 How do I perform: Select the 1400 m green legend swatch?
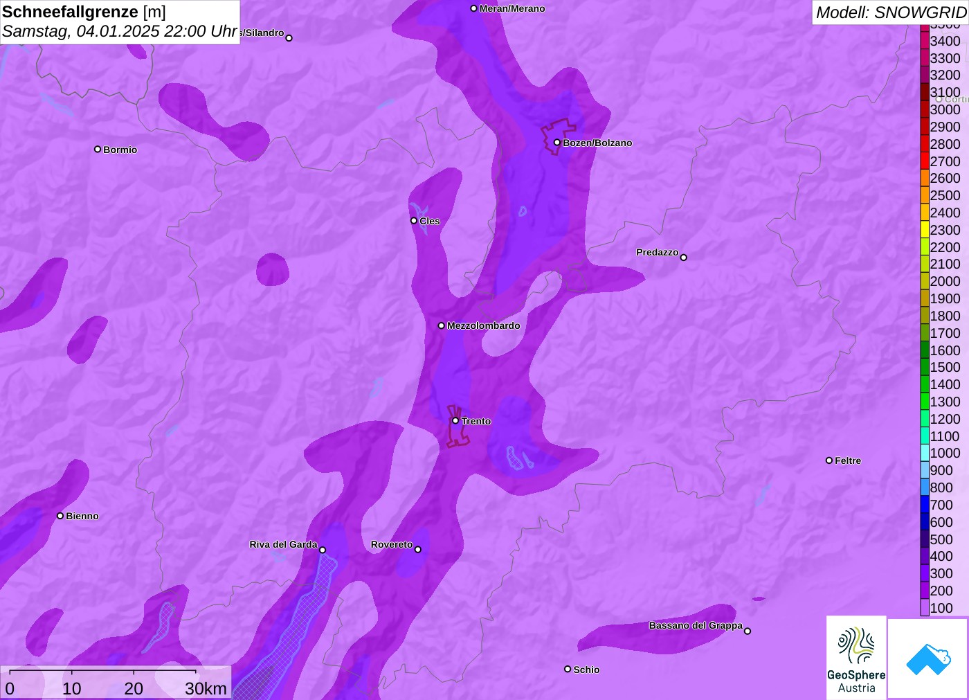point(925,384)
